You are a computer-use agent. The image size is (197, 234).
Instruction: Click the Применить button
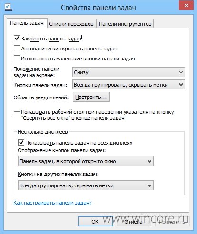coord(172,222)
